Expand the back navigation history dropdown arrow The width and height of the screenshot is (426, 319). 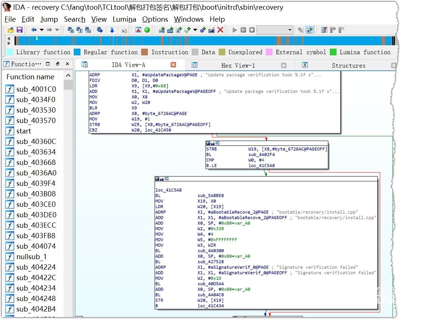pos(42,30)
